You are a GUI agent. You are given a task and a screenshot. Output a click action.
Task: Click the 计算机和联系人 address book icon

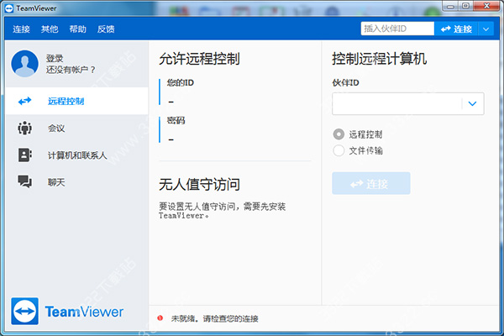24,155
